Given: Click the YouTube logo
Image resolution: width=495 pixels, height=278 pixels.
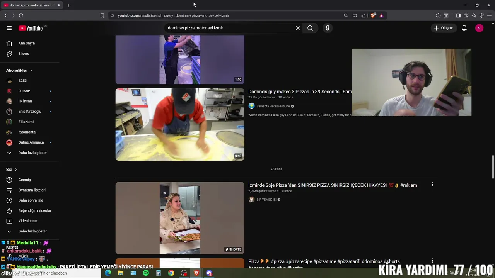Looking at the screenshot, I should pos(31,28).
